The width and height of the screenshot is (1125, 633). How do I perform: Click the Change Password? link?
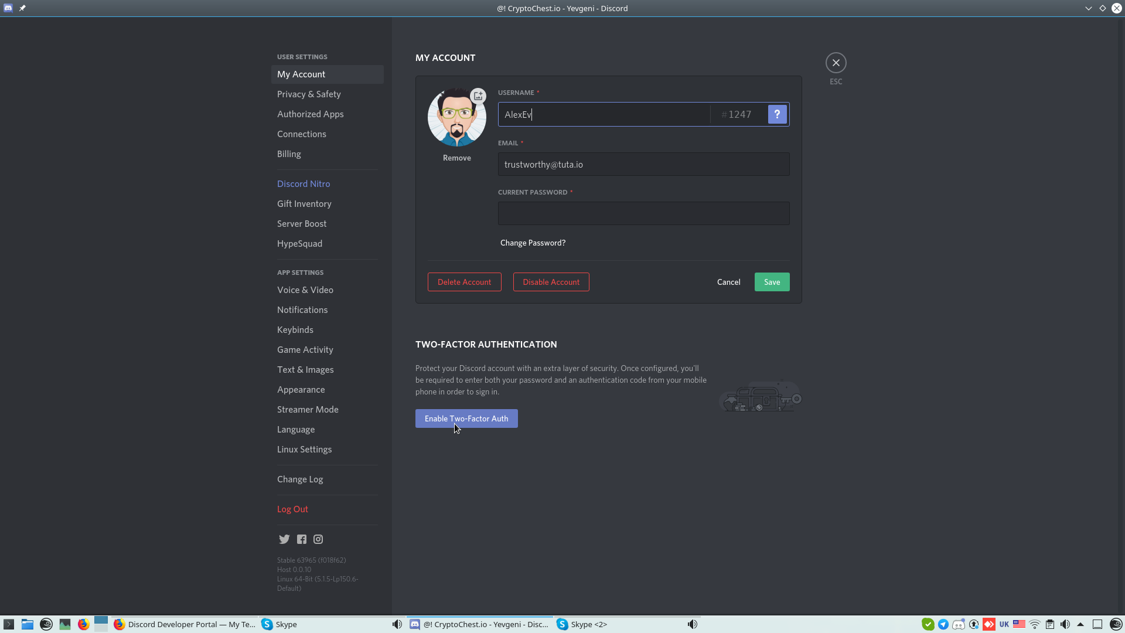click(x=533, y=243)
